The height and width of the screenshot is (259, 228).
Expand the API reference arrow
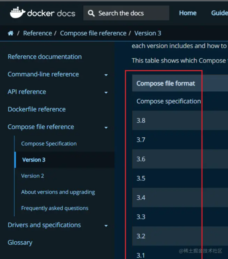(106, 93)
